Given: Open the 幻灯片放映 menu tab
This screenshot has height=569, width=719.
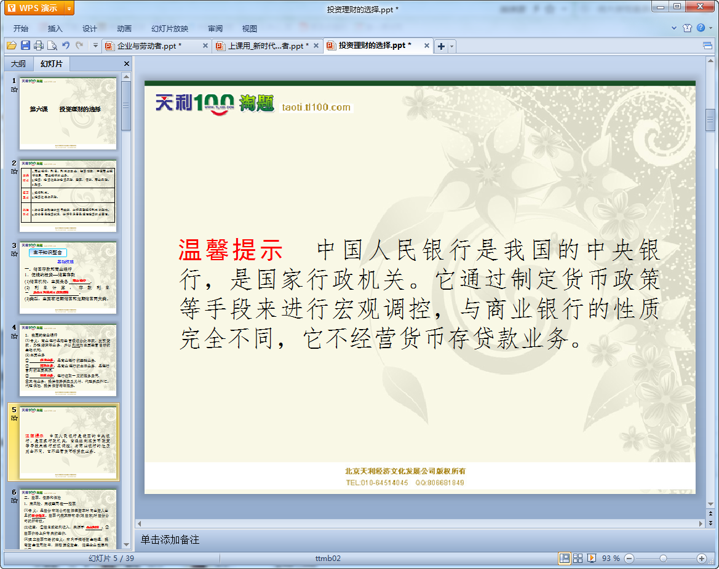Looking at the screenshot, I should [170, 28].
